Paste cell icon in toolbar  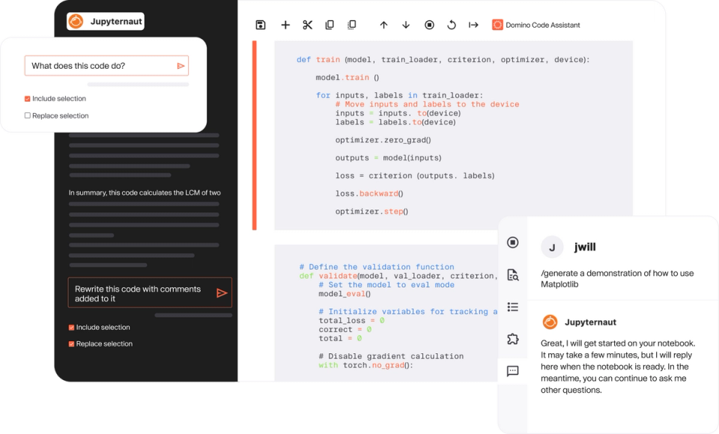(x=352, y=25)
